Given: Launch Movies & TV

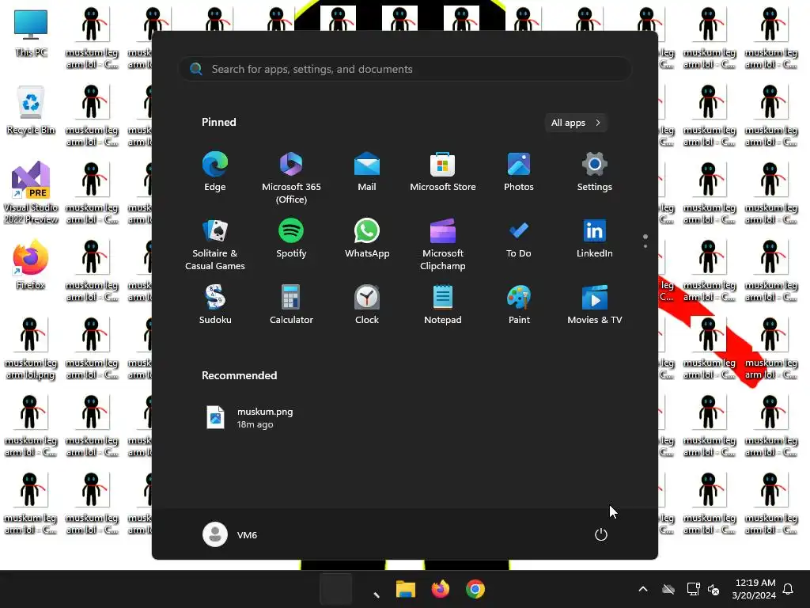Looking at the screenshot, I should pyautogui.click(x=595, y=305).
